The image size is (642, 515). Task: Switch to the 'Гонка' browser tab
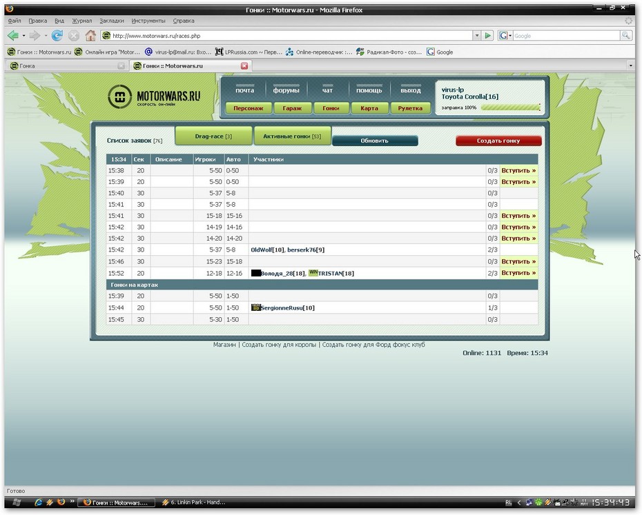pos(67,66)
